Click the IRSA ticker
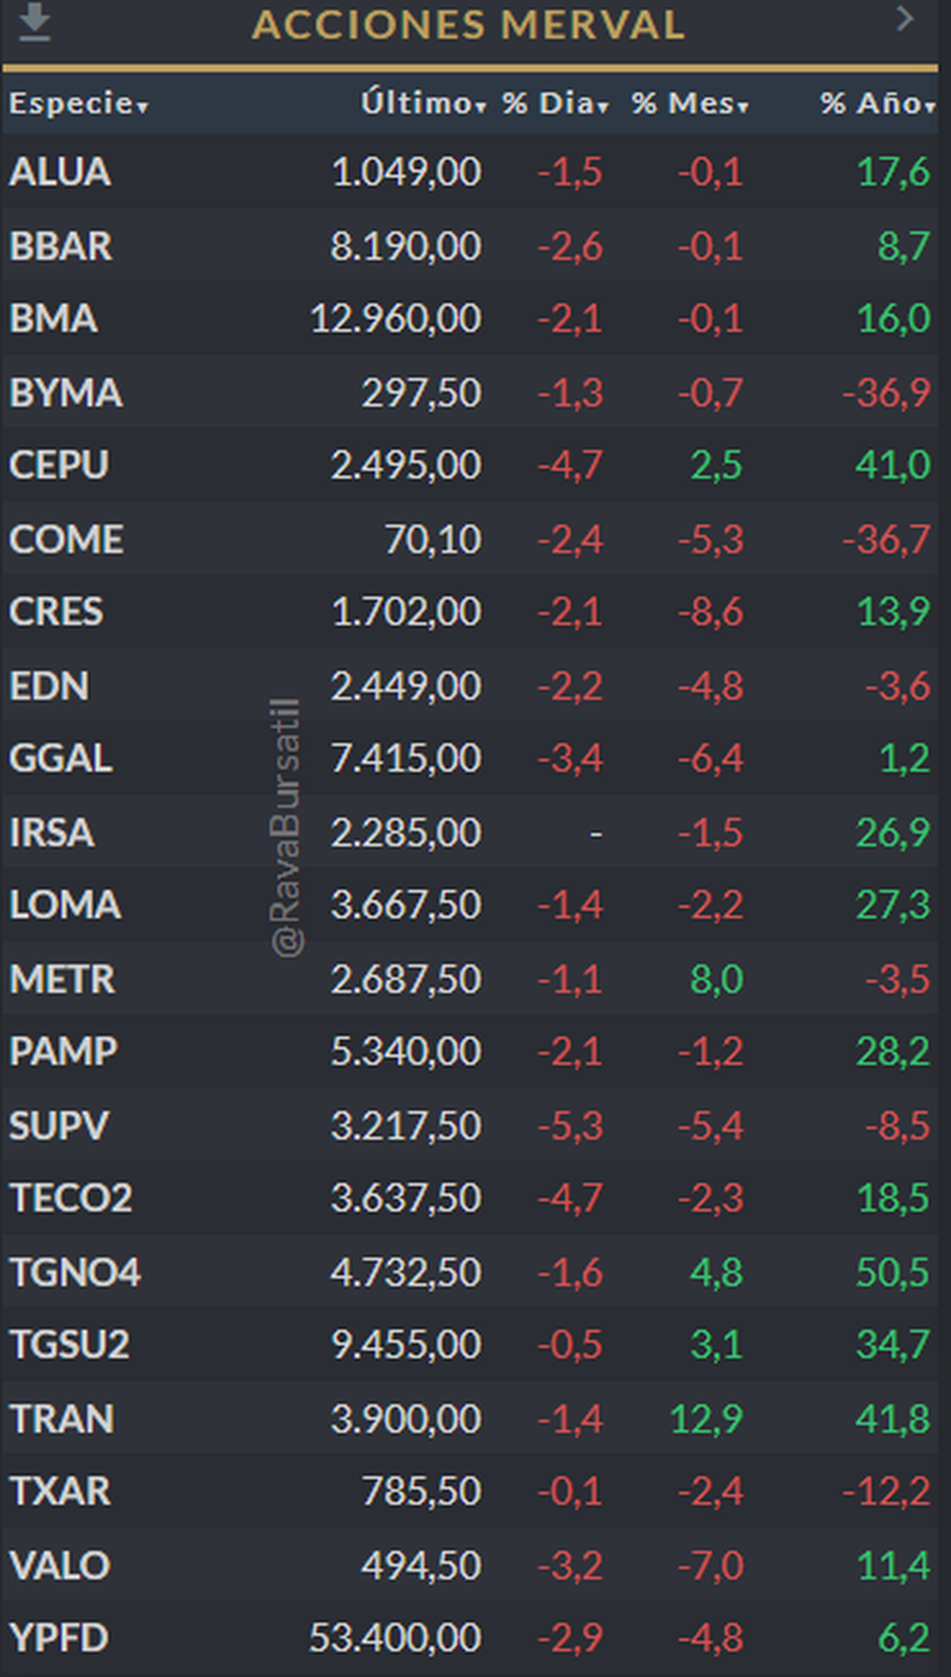Image resolution: width=951 pixels, height=1677 pixels. coord(52,833)
